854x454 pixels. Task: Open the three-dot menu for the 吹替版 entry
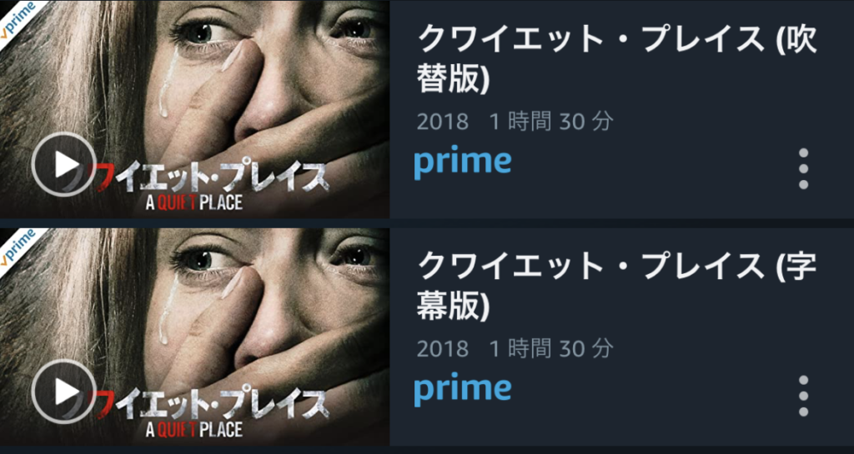[803, 168]
